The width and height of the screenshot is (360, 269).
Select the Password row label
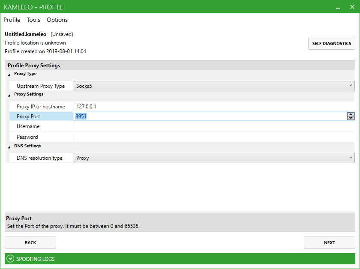[27, 137]
